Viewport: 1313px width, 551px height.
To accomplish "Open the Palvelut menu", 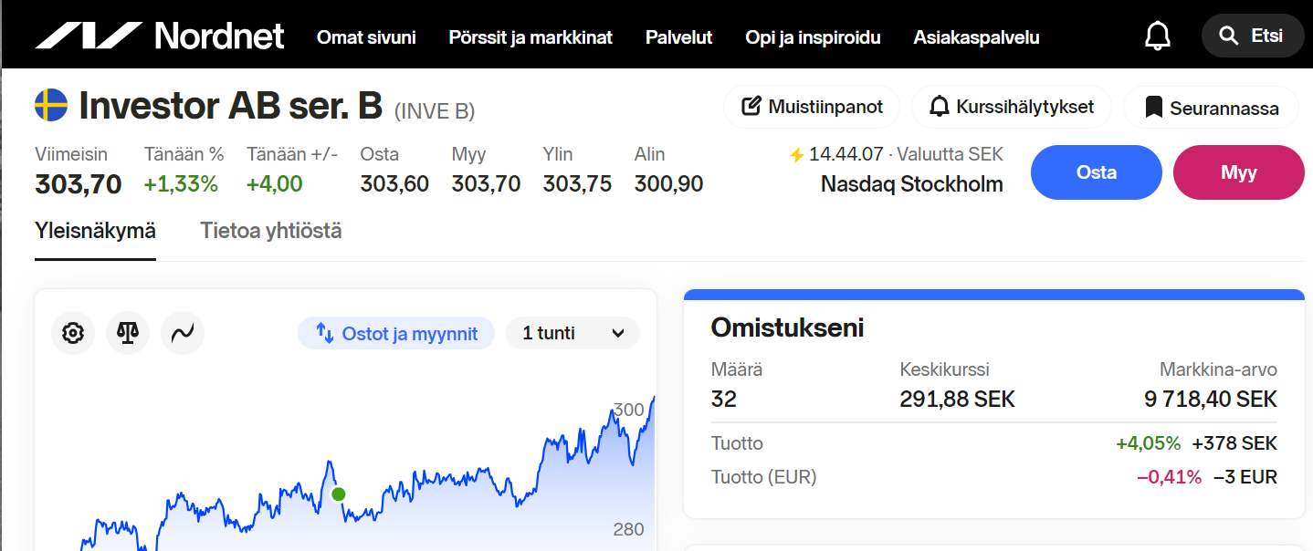I will point(678,37).
